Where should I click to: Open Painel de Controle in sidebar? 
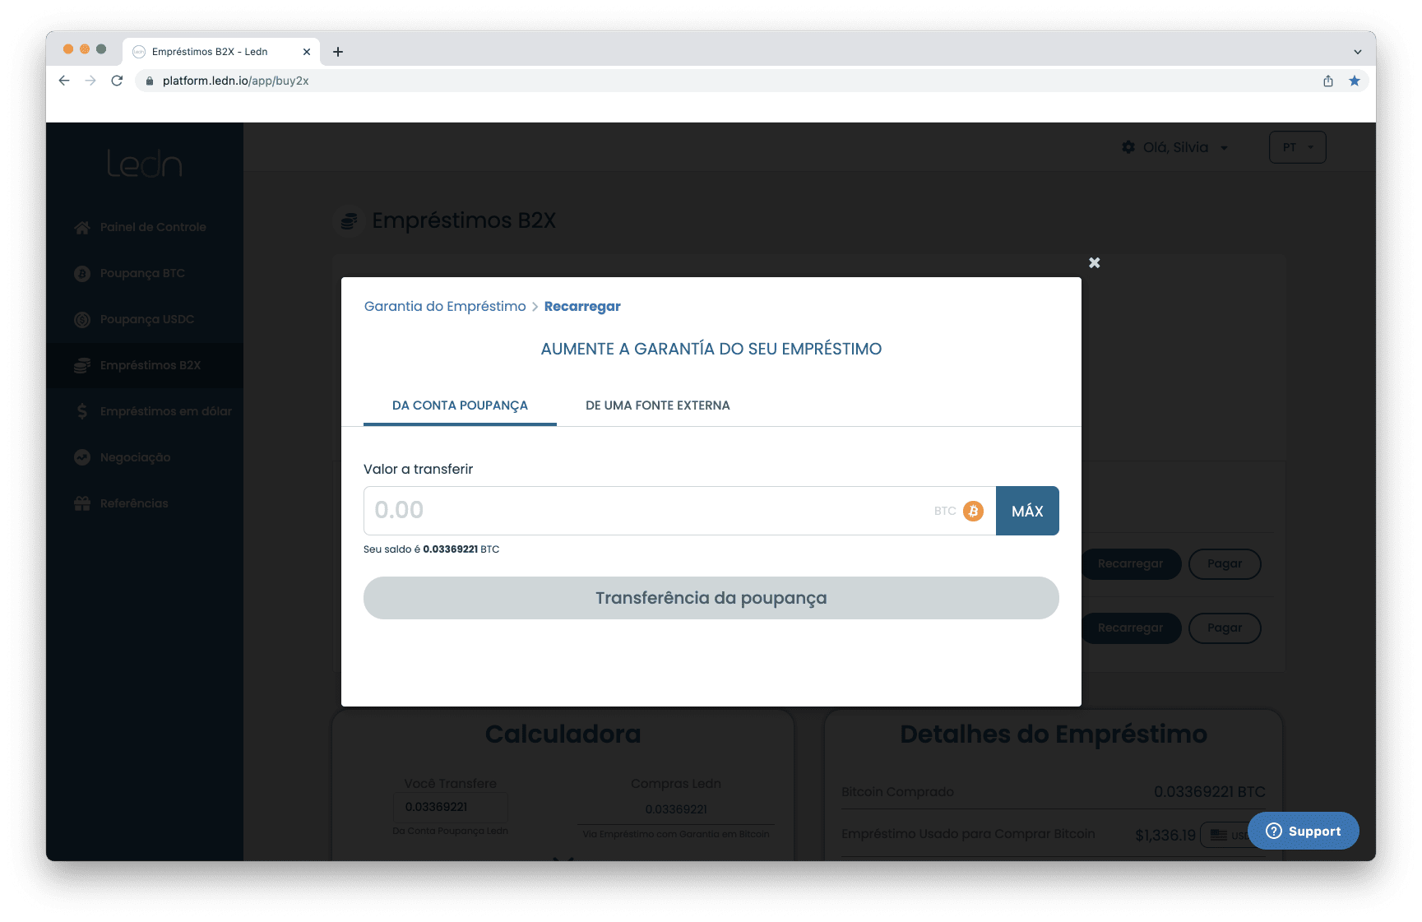pos(145,227)
